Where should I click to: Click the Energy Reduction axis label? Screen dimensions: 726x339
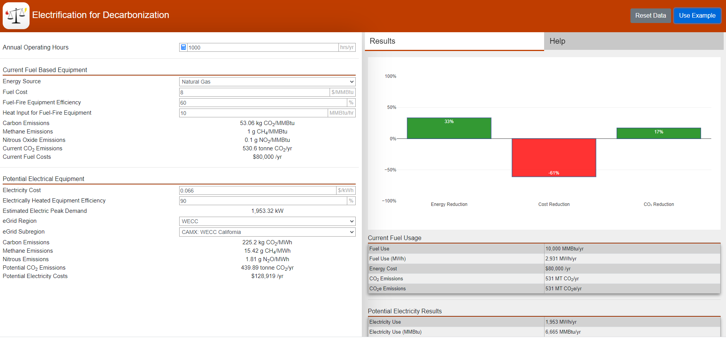click(449, 204)
